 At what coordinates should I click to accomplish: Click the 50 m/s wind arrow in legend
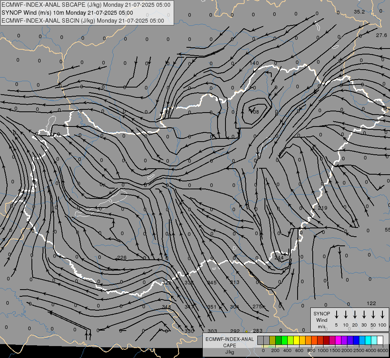click(x=373, y=314)
